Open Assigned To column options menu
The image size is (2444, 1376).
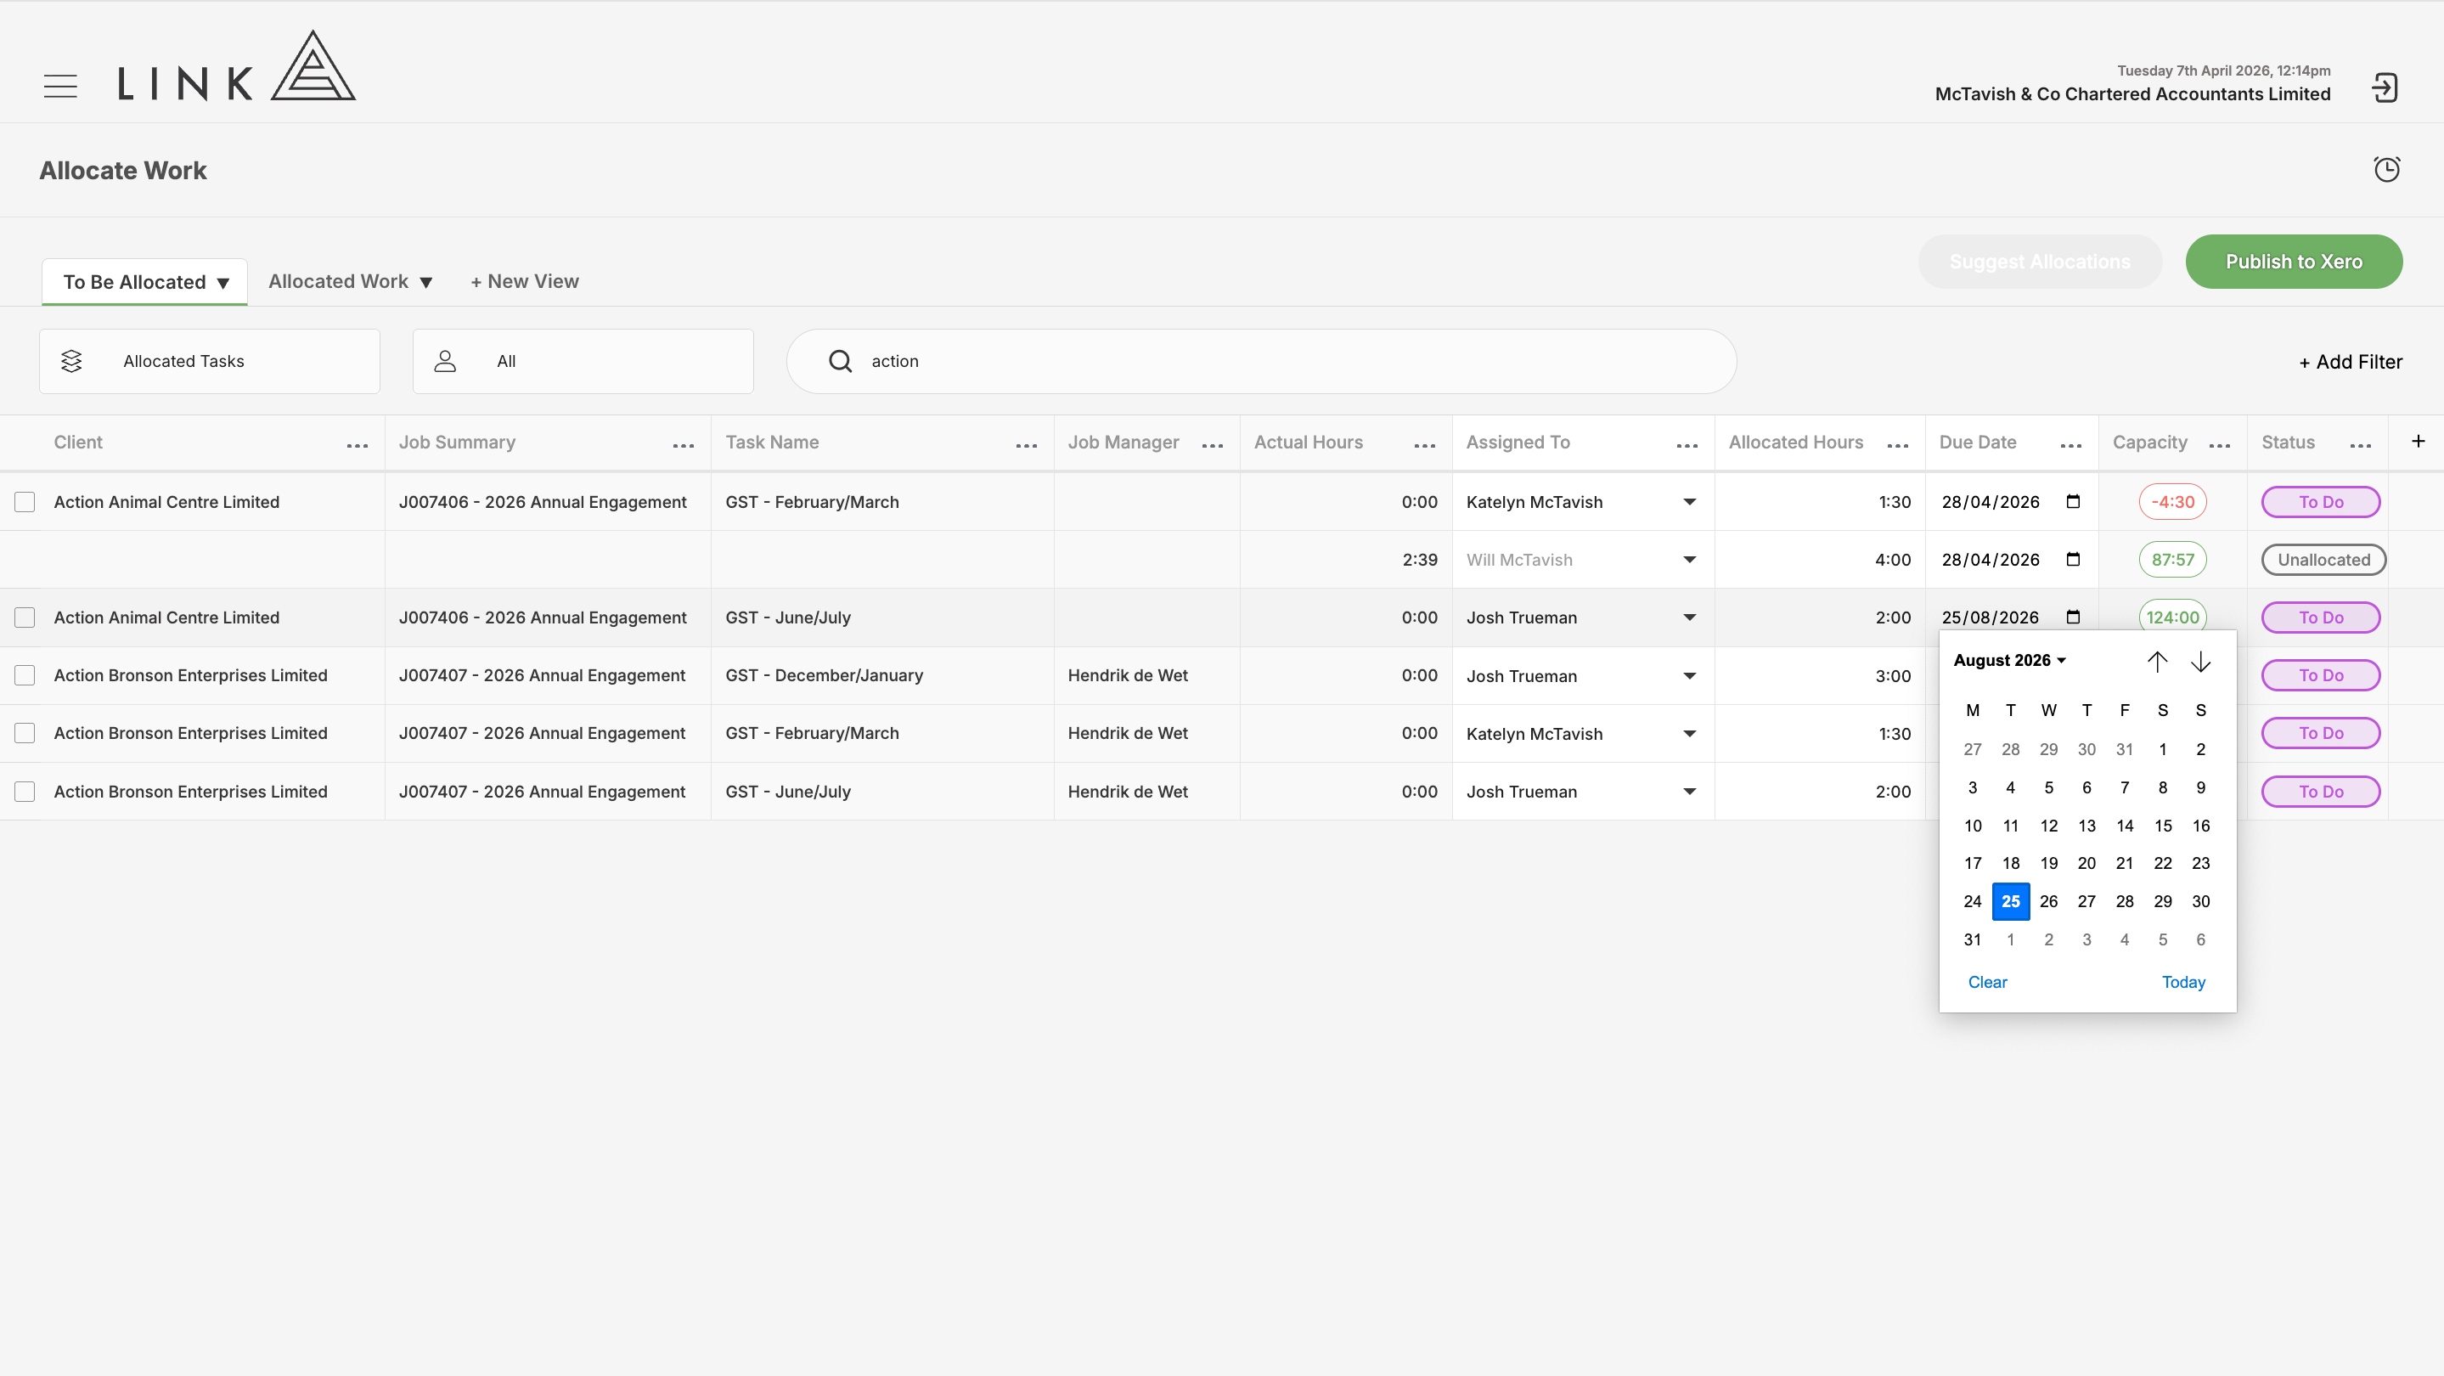click(1687, 445)
